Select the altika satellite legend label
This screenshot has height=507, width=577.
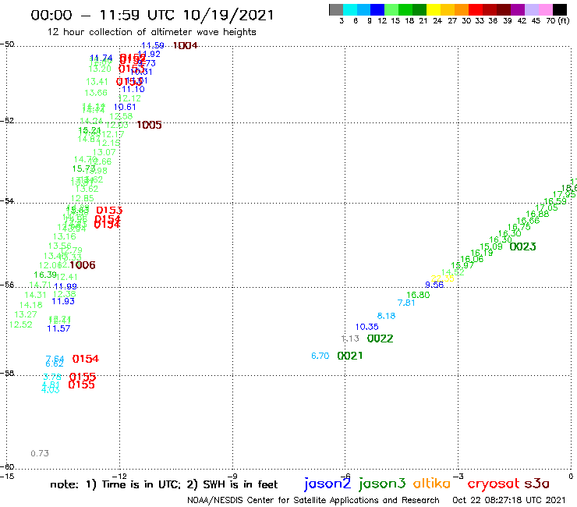(432, 484)
